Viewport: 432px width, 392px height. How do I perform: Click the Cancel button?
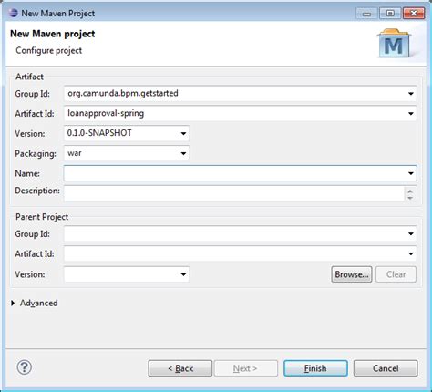tap(386, 368)
